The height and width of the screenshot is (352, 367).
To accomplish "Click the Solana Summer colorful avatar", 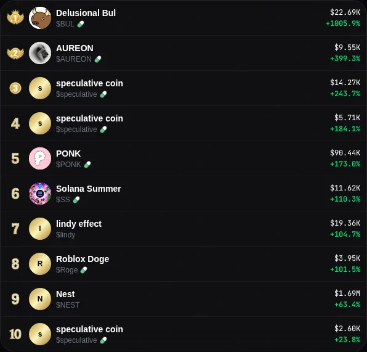I will coord(40,194).
